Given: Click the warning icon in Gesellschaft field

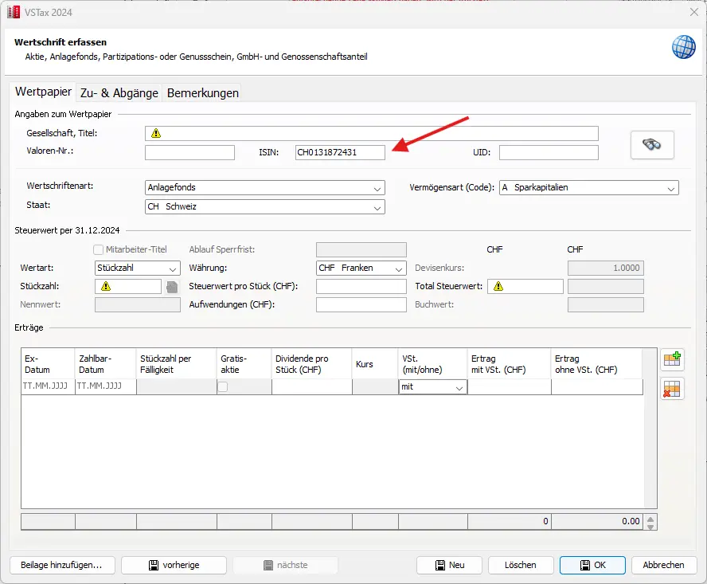Looking at the screenshot, I should point(157,134).
